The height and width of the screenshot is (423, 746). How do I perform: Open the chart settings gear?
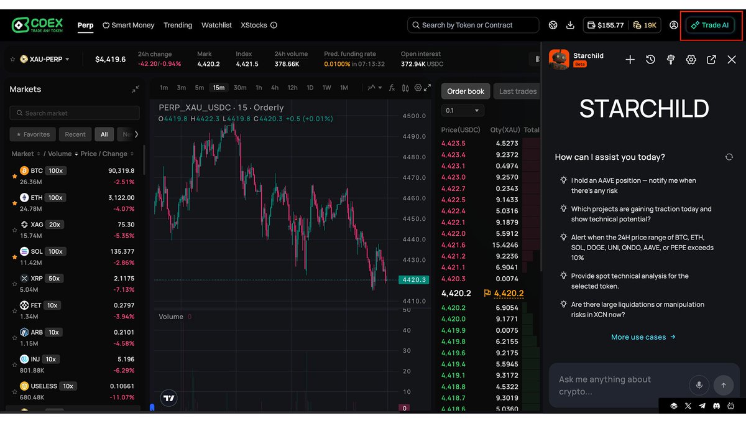tap(418, 88)
